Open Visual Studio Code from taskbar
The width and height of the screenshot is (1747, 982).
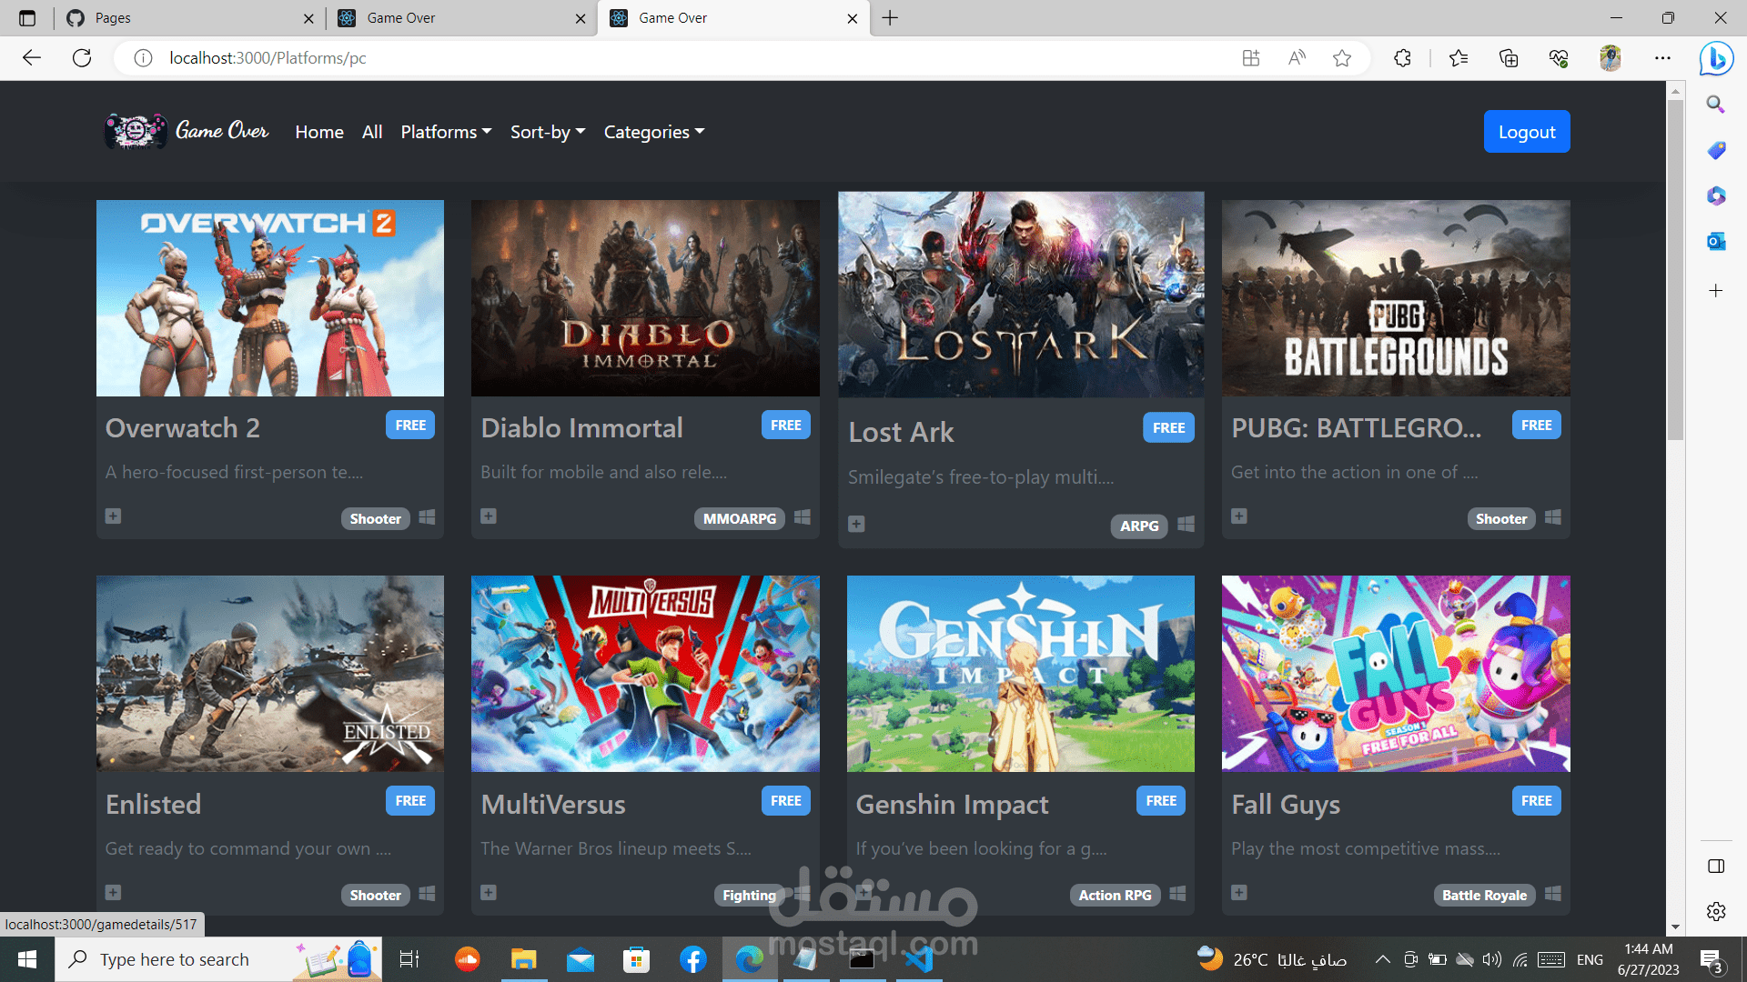click(919, 959)
